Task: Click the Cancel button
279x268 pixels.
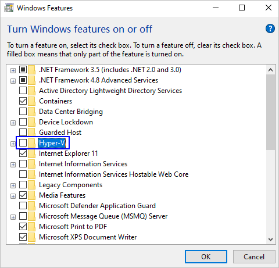Action: (254, 257)
